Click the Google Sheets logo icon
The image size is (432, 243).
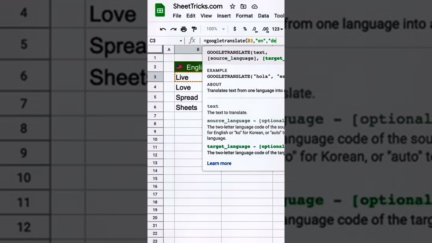(160, 10)
